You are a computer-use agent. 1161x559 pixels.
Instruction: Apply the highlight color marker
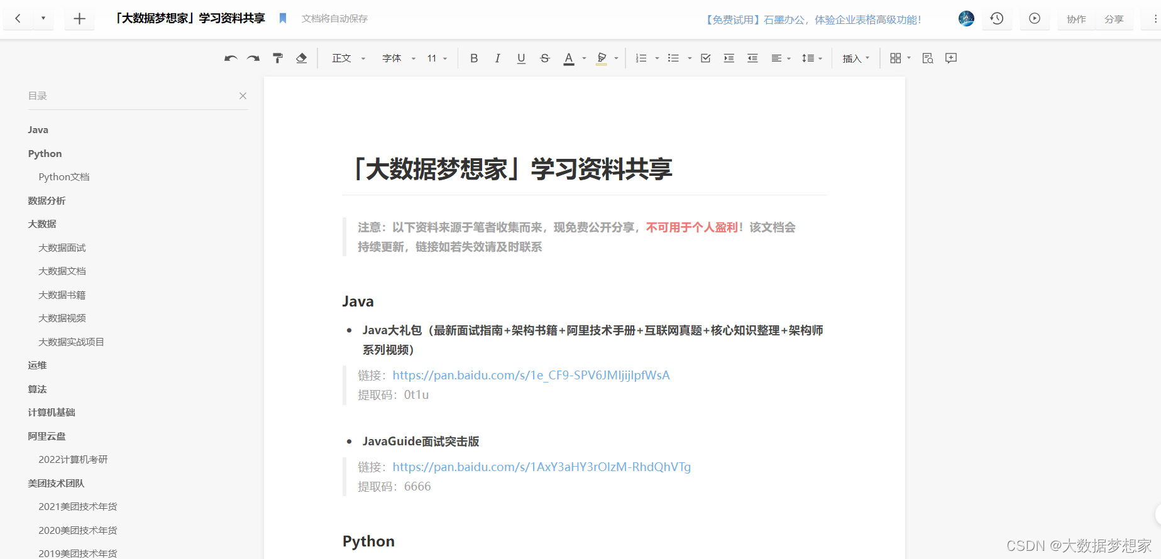[x=602, y=58]
